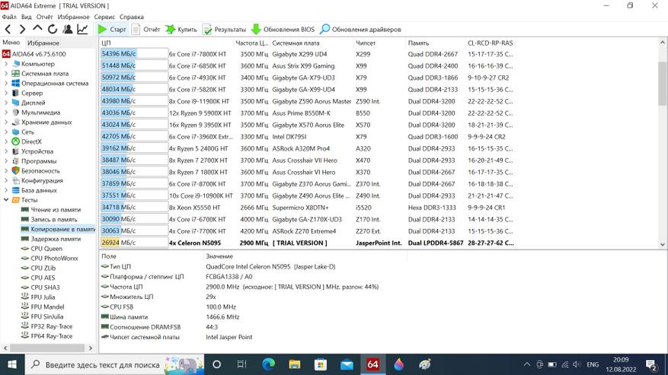Open the CPU ZLib test
The width and height of the screenshot is (668, 375).
(38, 269)
